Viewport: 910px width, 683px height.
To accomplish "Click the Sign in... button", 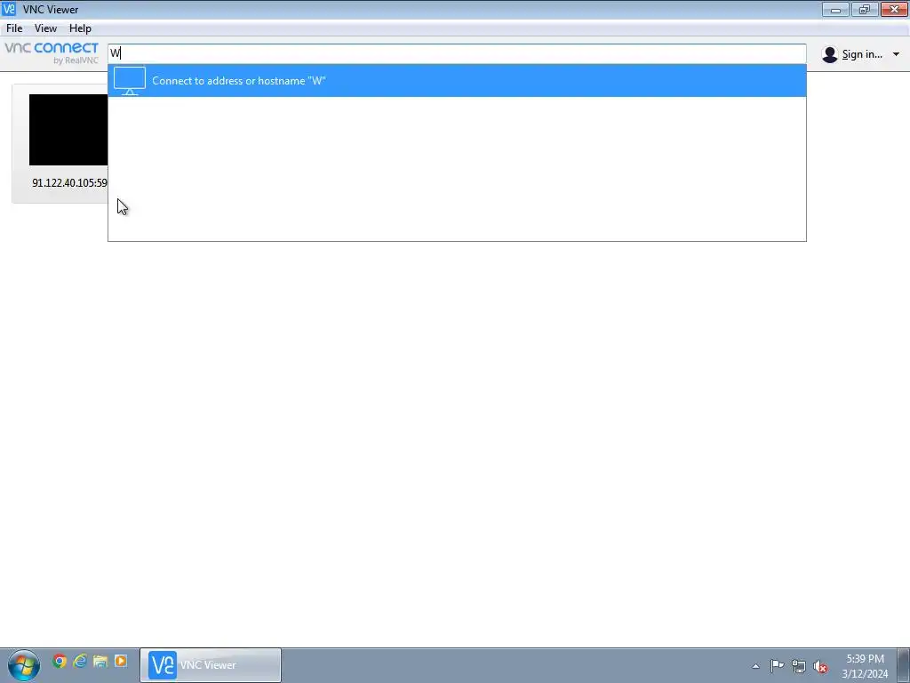I will point(862,54).
